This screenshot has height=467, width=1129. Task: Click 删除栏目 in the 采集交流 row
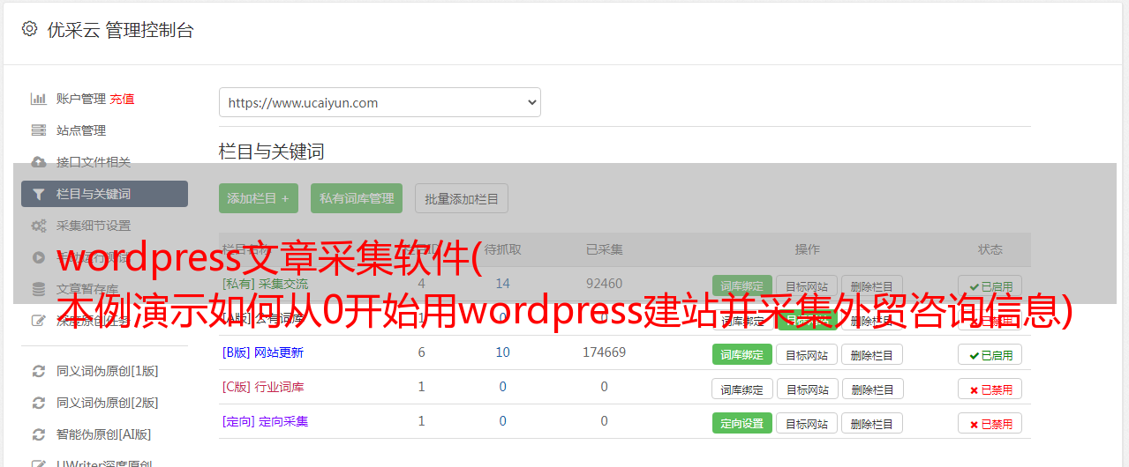(871, 286)
